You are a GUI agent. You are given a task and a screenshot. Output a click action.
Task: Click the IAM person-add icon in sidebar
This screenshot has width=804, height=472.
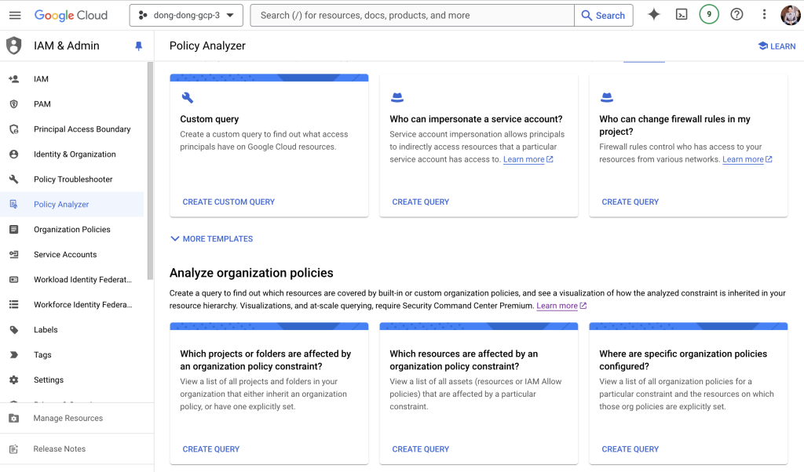pos(14,79)
